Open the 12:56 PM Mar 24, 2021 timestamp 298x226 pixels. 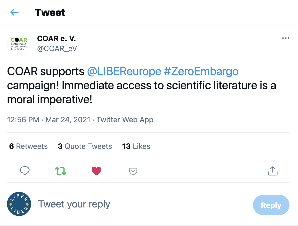click(x=49, y=120)
